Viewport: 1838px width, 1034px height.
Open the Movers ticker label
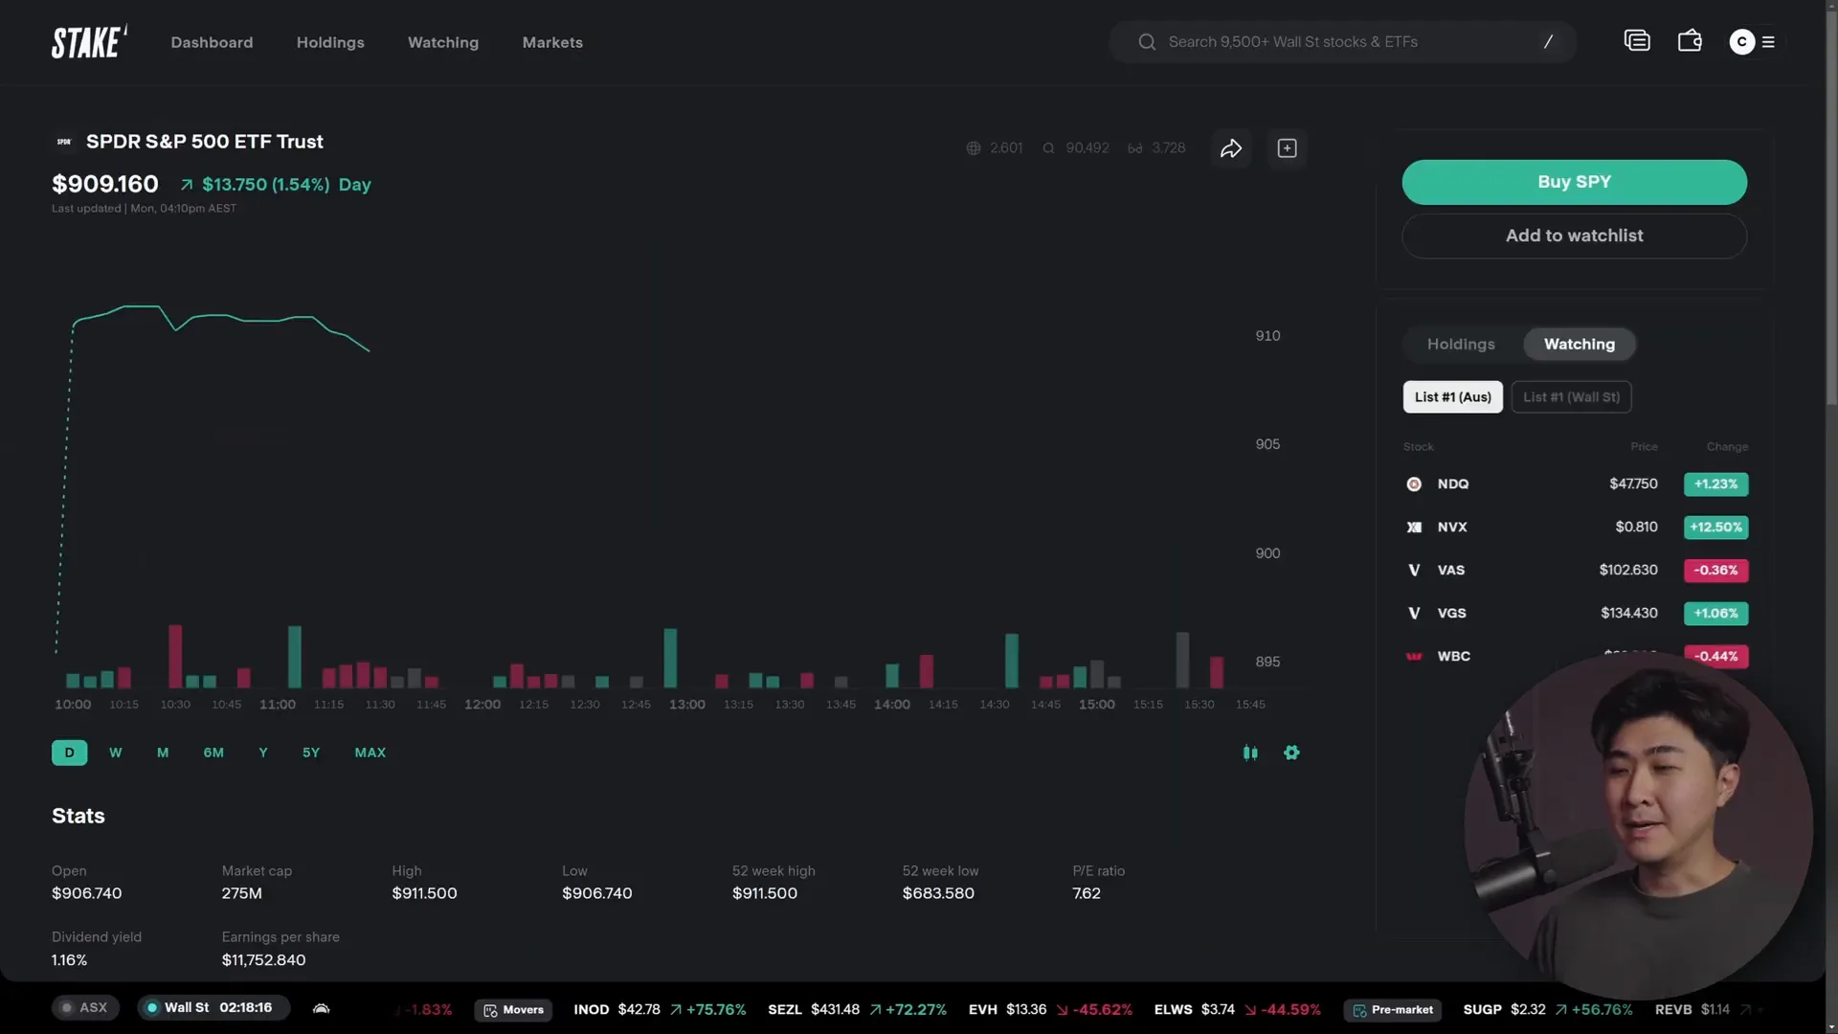click(x=513, y=1010)
